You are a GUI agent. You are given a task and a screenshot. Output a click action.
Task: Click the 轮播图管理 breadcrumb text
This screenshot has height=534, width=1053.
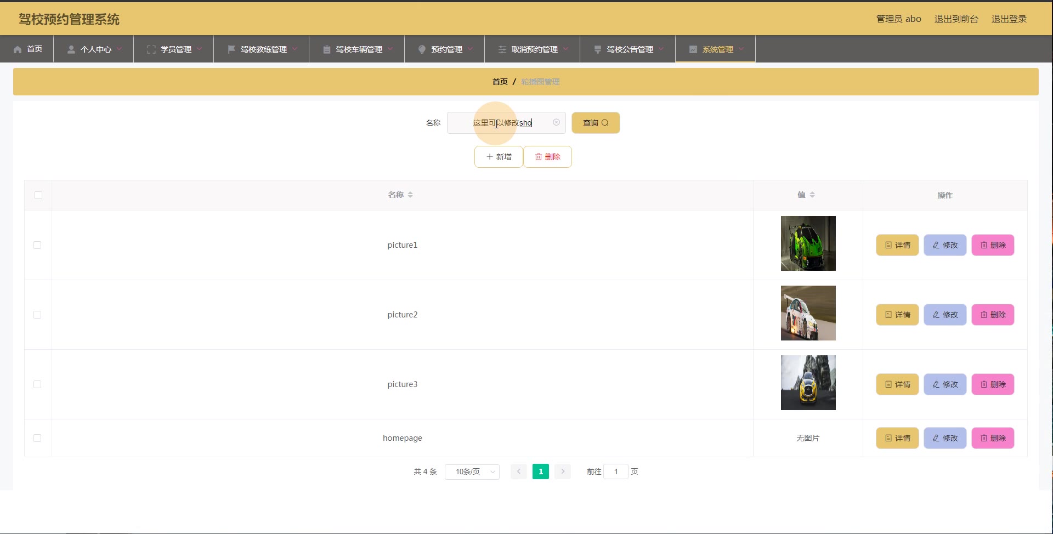pyautogui.click(x=540, y=82)
